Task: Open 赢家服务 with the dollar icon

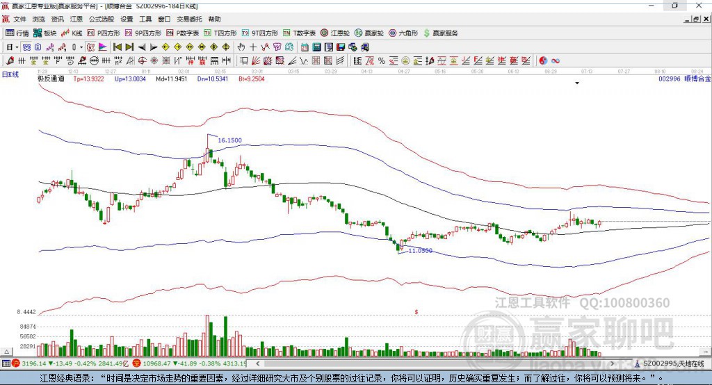Action: coord(440,33)
